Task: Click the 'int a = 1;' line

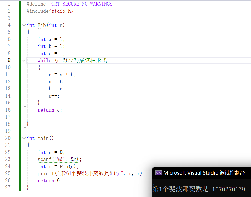Action: click(x=51, y=39)
